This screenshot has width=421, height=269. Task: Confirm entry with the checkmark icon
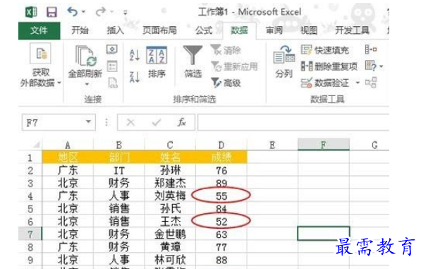157,123
